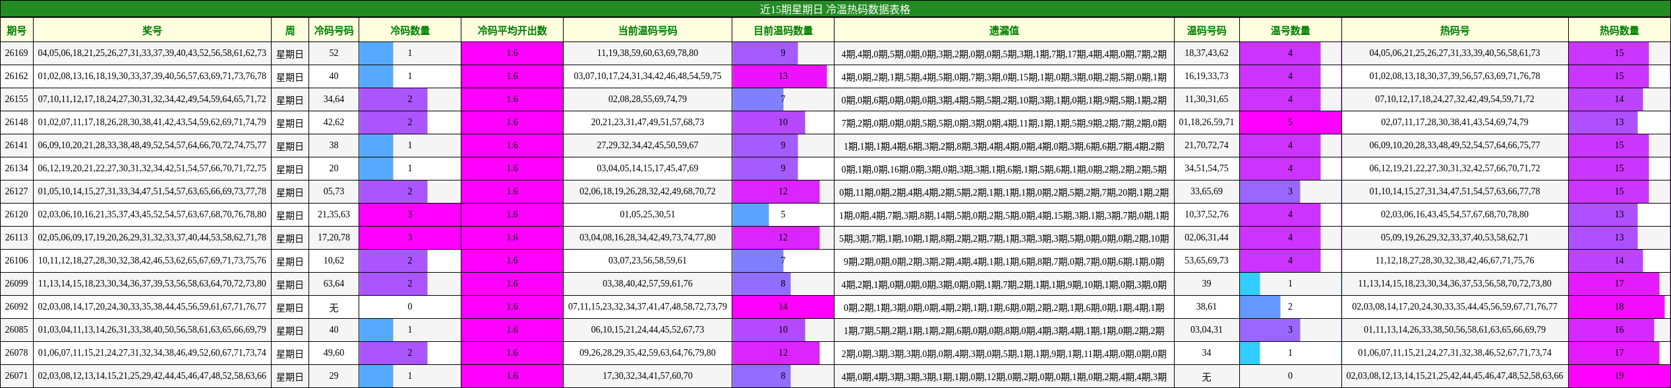This screenshot has height=388, width=1671.
Task: Click current warm count bar showing 14
Action: (783, 307)
